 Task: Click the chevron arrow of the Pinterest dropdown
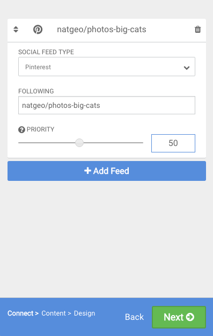187,68
